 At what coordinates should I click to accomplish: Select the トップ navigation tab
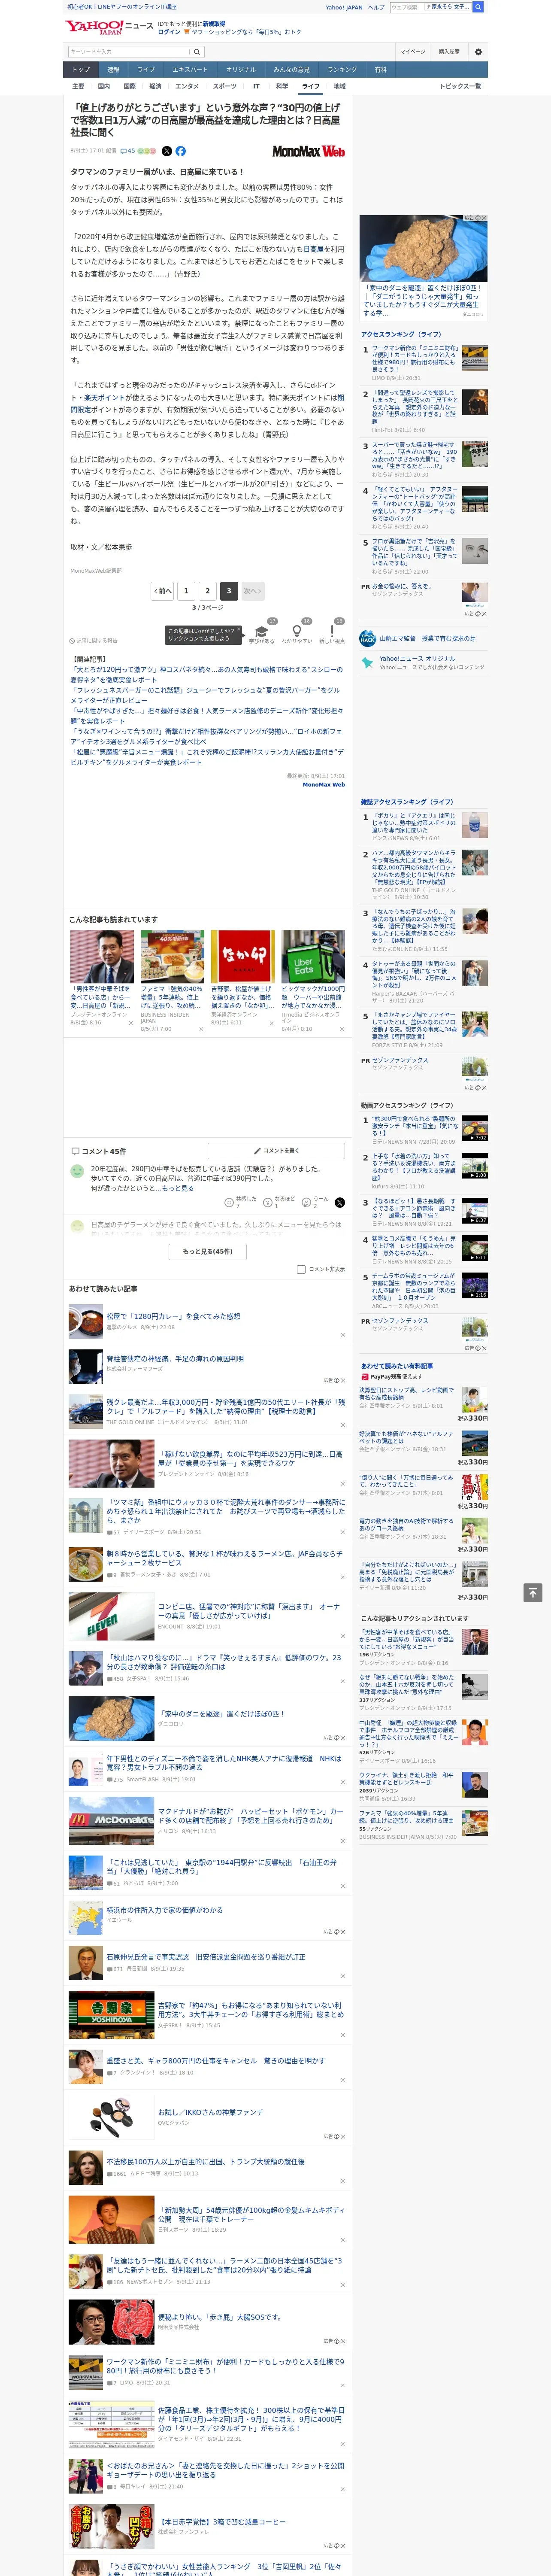[x=81, y=70]
